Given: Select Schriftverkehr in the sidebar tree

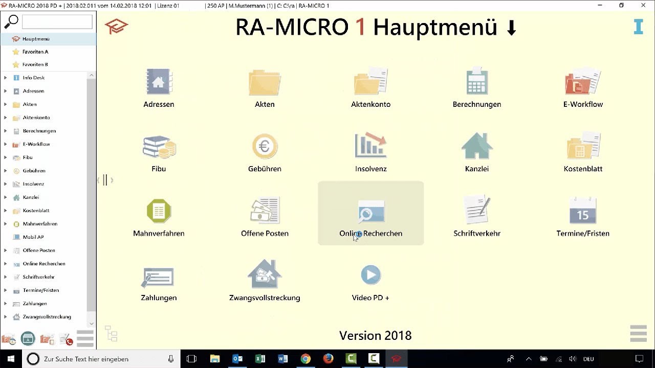Looking at the screenshot, I should click(x=38, y=277).
